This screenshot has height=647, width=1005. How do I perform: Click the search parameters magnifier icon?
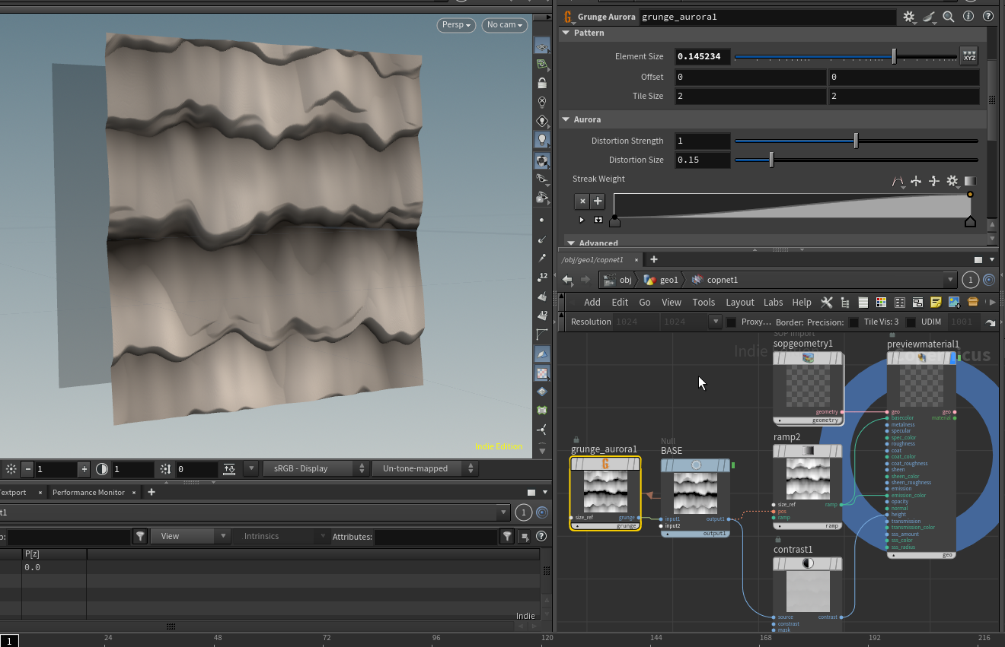click(949, 16)
